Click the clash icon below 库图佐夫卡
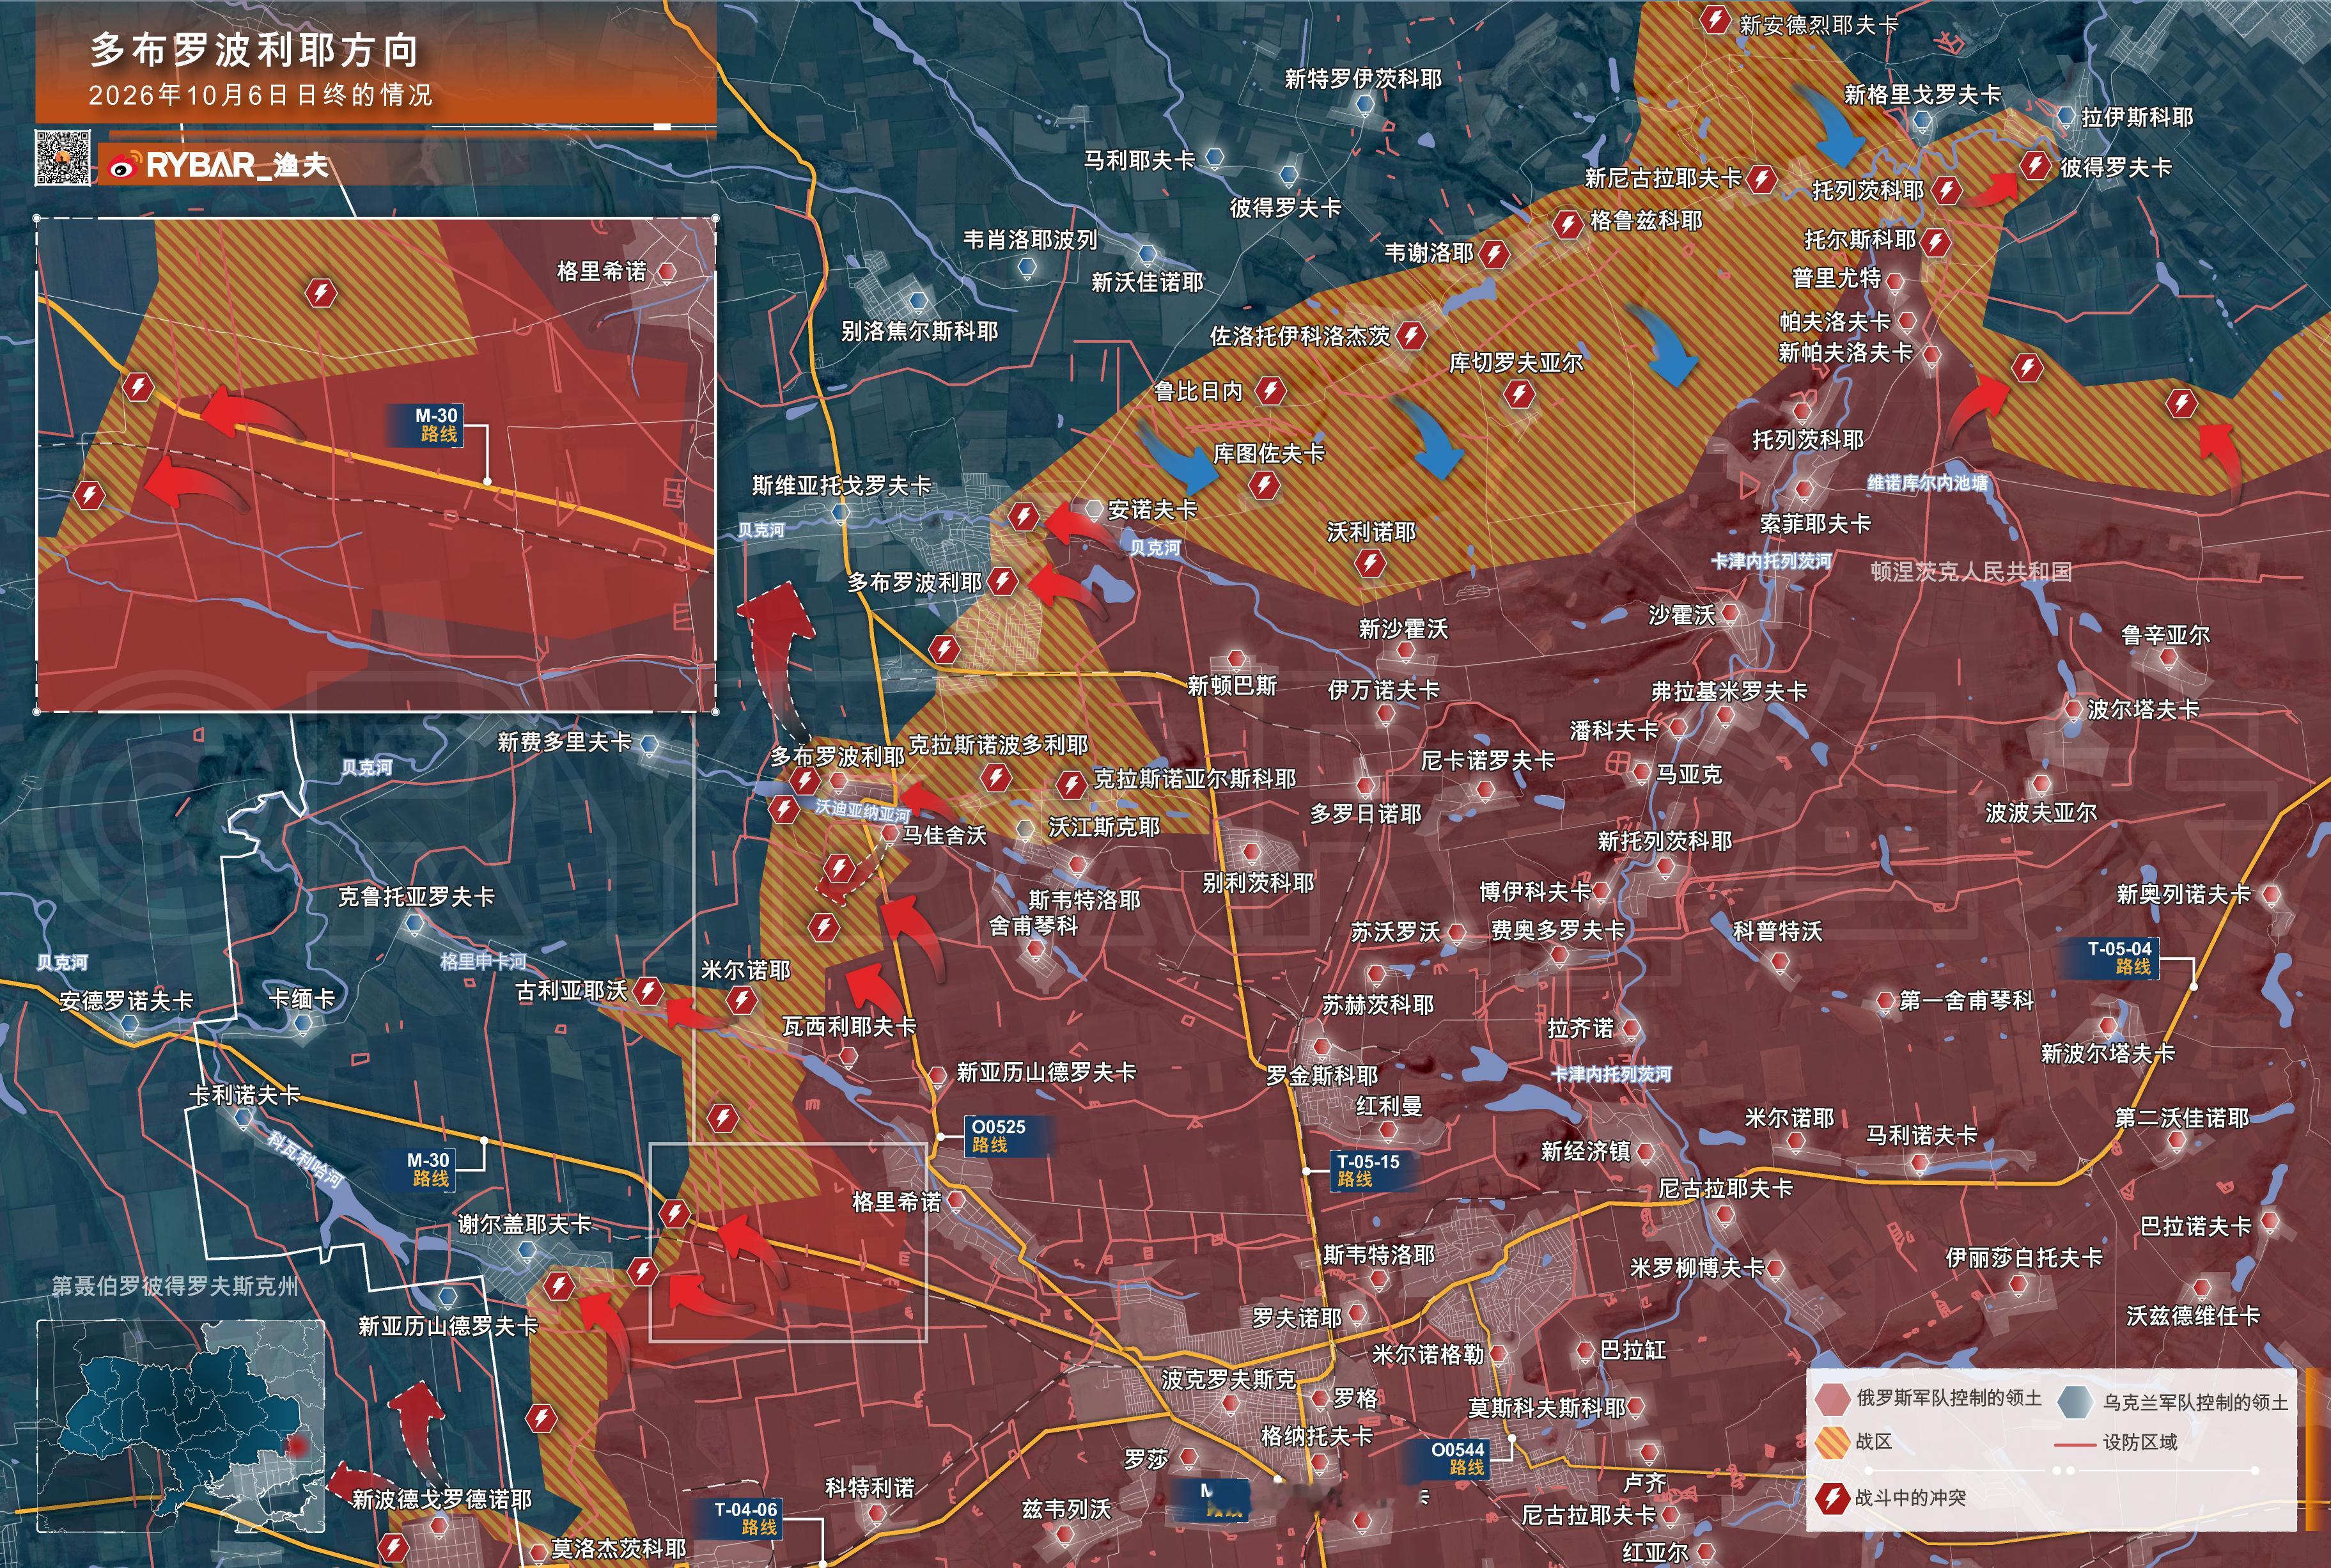2331x1568 pixels. [1265, 486]
